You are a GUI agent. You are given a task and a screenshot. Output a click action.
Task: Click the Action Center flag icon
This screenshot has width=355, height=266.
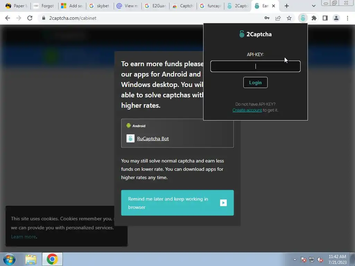tap(303, 259)
